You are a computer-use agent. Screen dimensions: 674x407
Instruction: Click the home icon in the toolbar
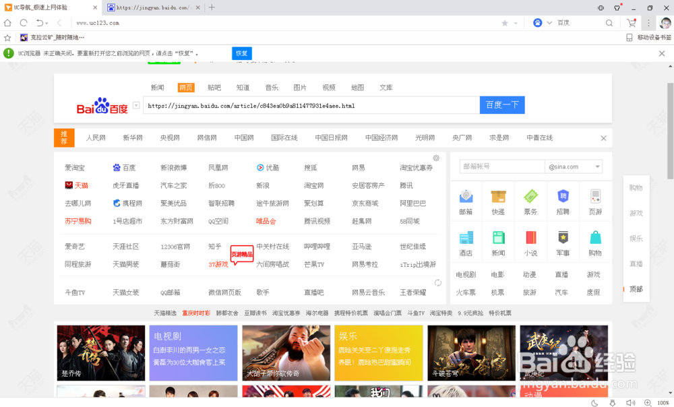tap(7, 22)
